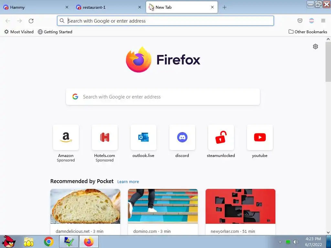Click the Angry Birds start button
Viewport: 331px width, 248px height.
[x=8, y=242]
